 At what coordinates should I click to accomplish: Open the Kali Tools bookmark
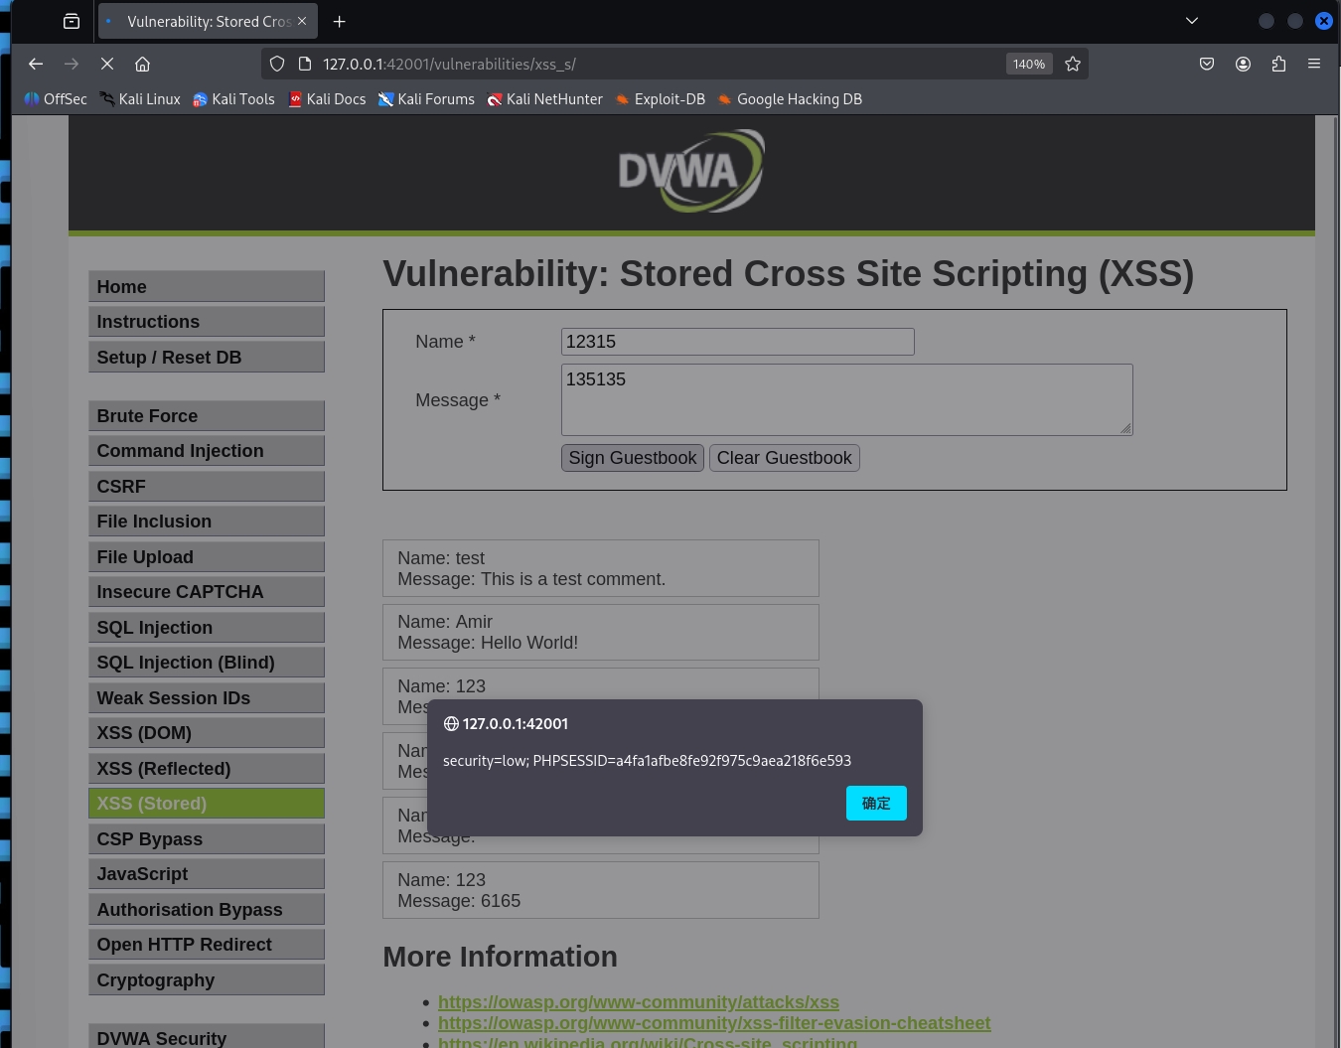click(233, 99)
